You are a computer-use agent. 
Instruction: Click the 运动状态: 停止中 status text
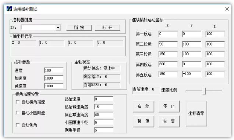click(x=102, y=69)
